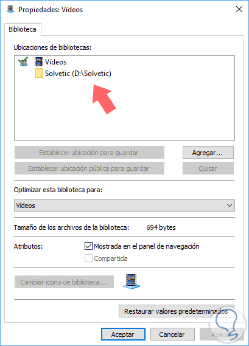This screenshot has width=249, height=346.
Task: Click the Vídeos filmstrip icon in locations list
Action: [39, 62]
